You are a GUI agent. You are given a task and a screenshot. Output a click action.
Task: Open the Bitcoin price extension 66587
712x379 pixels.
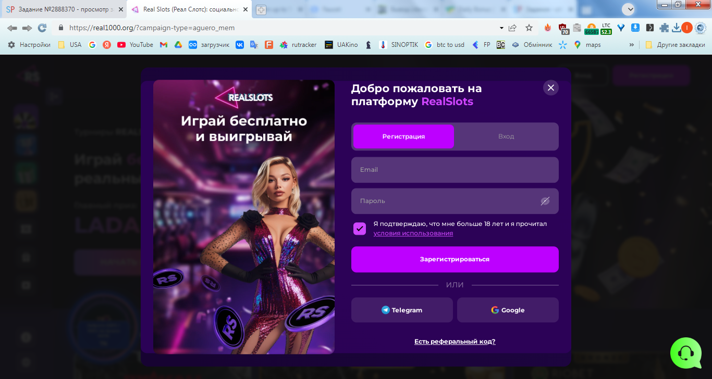point(592,29)
